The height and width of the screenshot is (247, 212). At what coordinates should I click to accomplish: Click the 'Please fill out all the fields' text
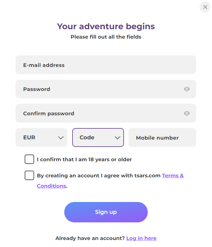pyautogui.click(x=106, y=37)
